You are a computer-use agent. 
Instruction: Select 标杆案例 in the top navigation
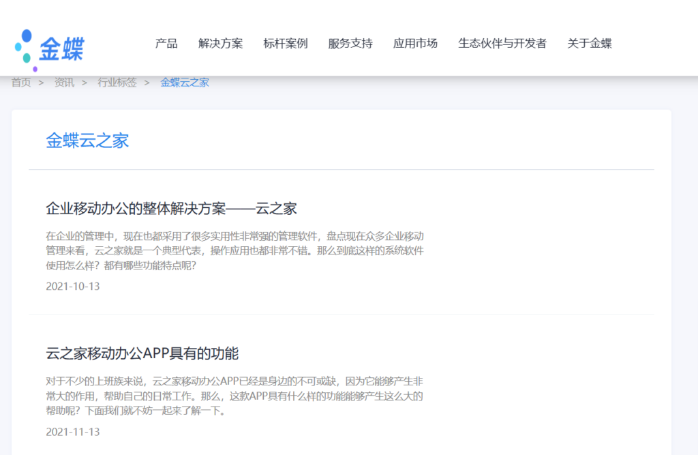click(x=285, y=43)
